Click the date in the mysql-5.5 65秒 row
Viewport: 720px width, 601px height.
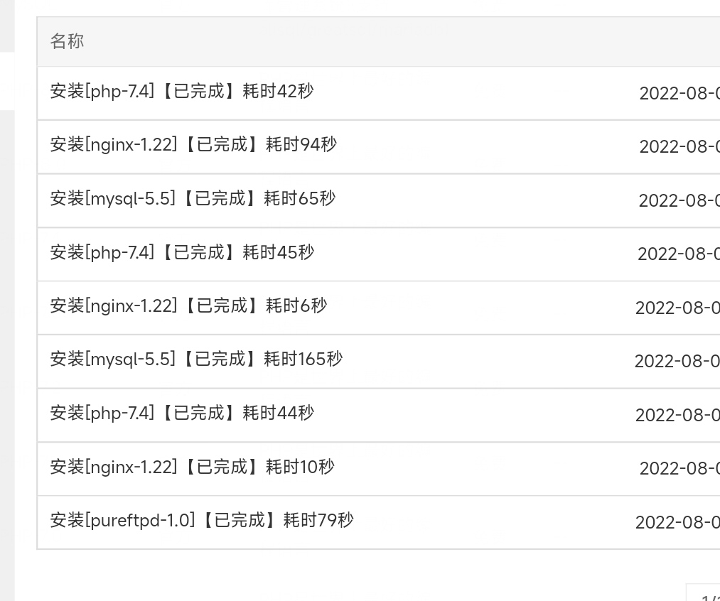679,201
